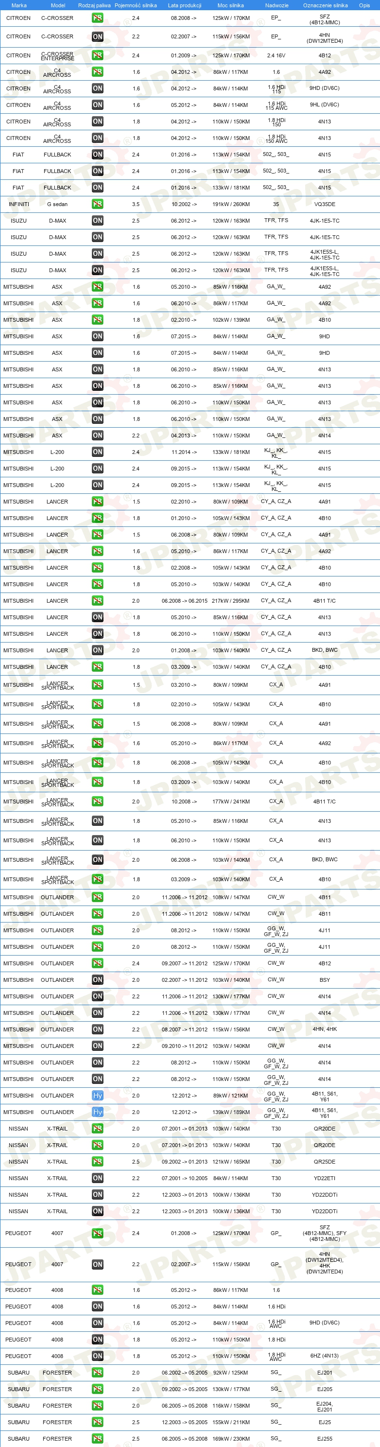Click ON icon for L-200 11.2014 row
Image resolution: width=380 pixels, height=1447 pixels.
[x=98, y=452]
